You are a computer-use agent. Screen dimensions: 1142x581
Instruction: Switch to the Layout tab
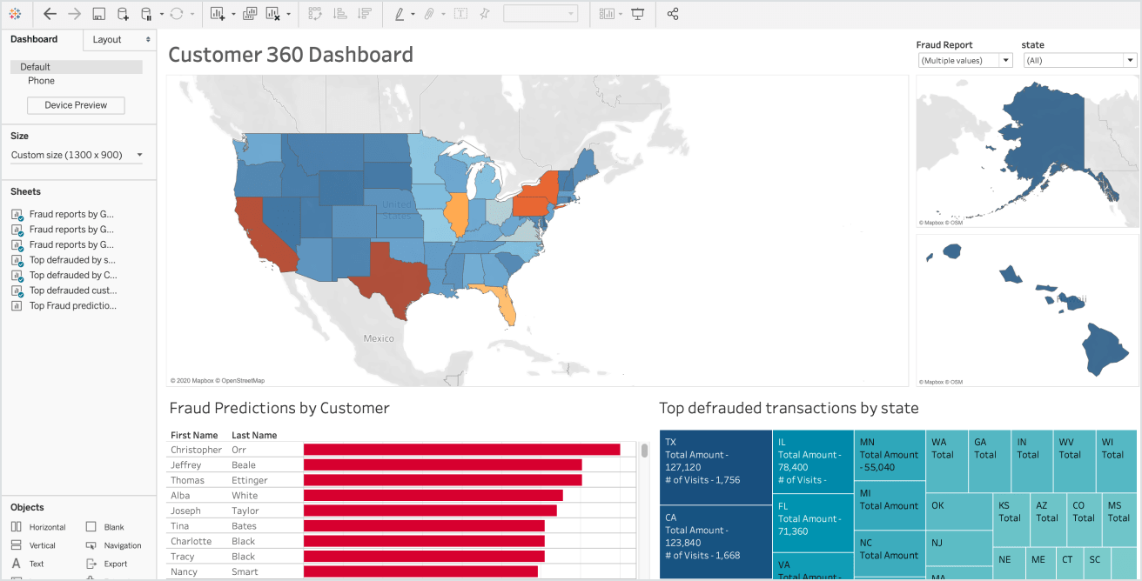point(119,39)
